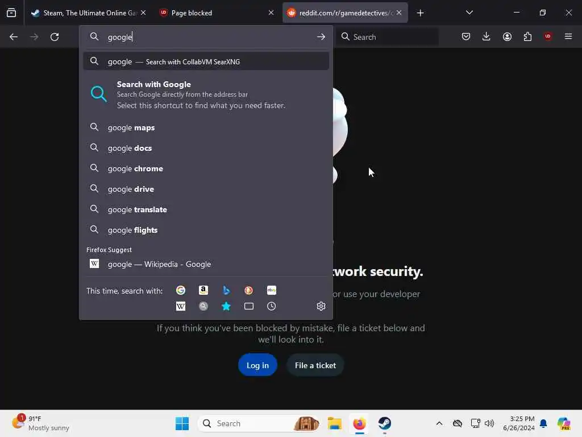Search this time with DuckDuckGo icon
The image size is (582, 437).
[x=249, y=290]
